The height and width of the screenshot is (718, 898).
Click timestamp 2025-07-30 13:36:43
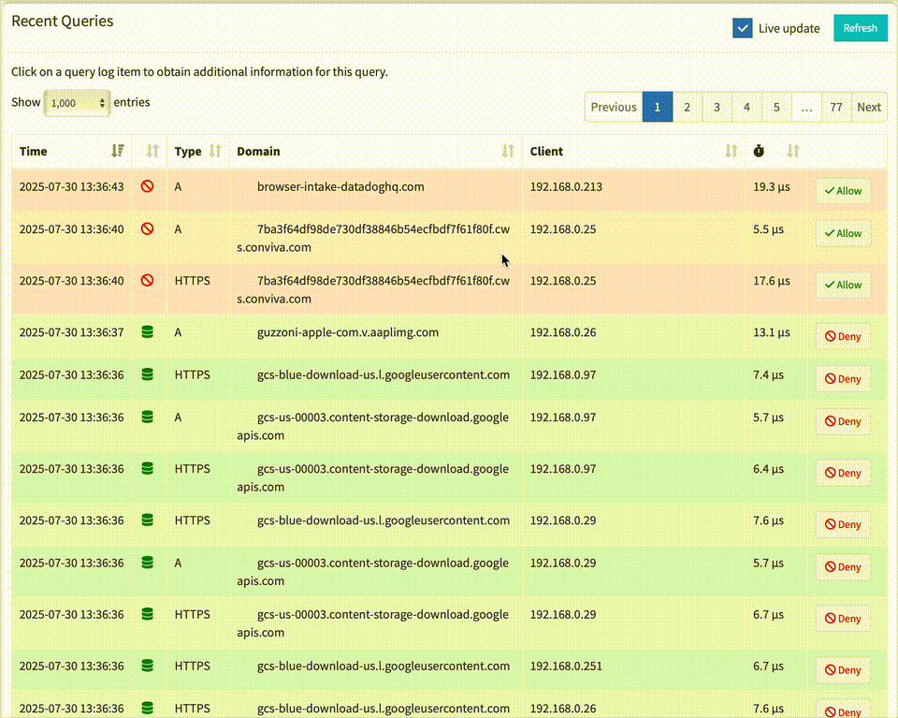[72, 186]
